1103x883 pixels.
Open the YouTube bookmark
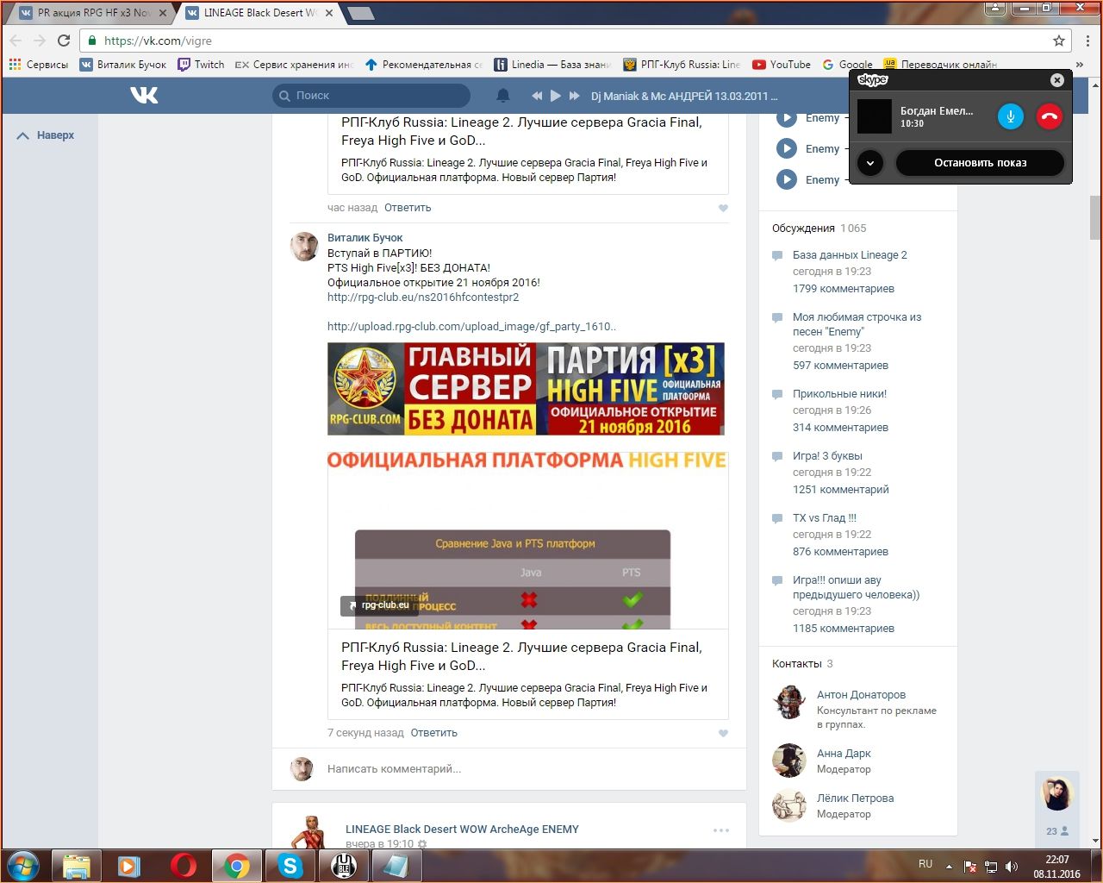pyautogui.click(x=782, y=65)
